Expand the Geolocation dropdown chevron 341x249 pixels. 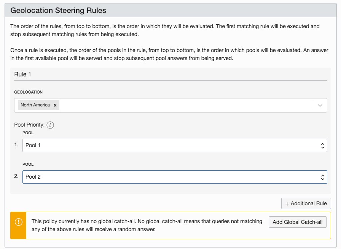coord(320,105)
